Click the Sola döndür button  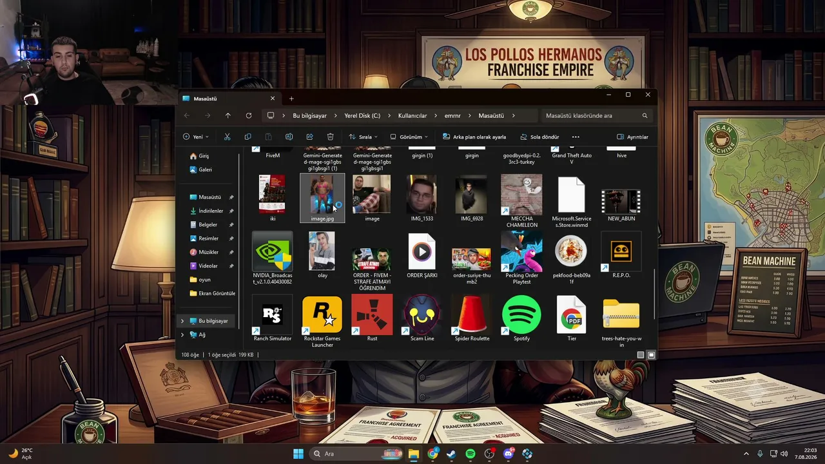(539, 137)
